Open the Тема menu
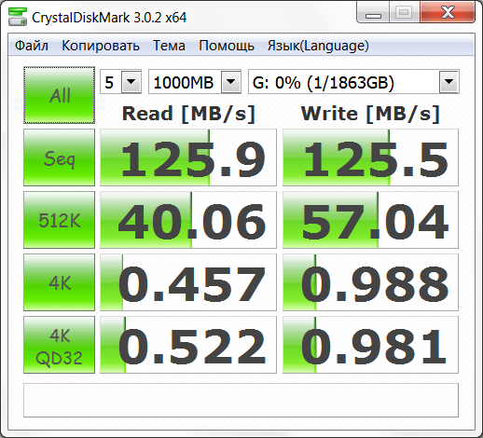483x438 pixels. [x=169, y=46]
